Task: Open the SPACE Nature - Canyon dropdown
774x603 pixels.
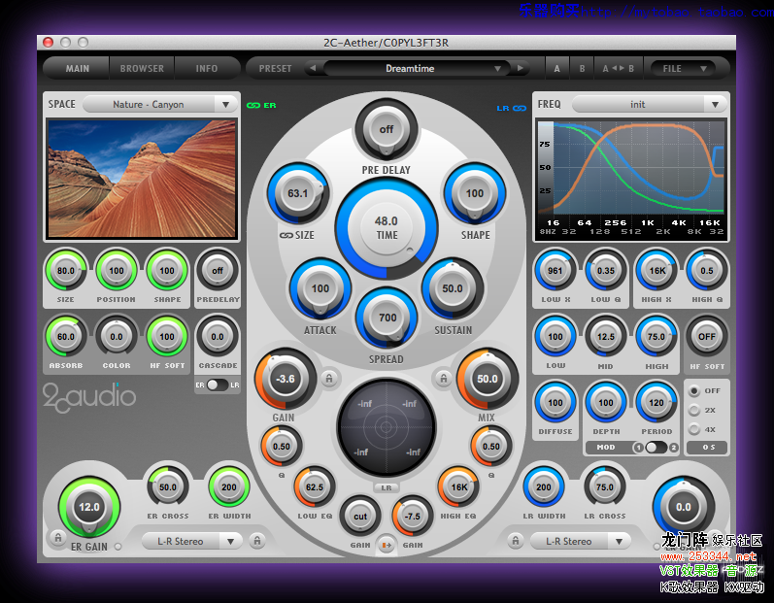Action: [x=160, y=104]
